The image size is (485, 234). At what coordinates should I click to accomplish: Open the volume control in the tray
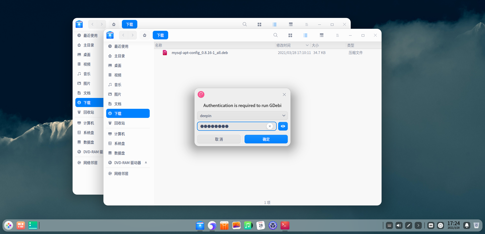399,225
